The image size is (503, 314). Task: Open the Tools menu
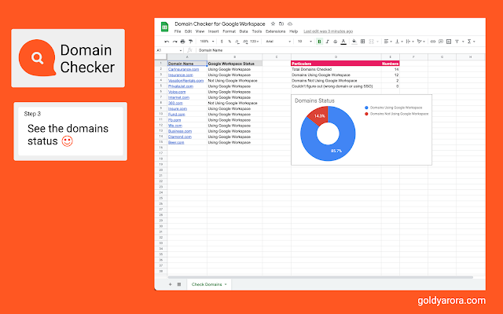(257, 31)
